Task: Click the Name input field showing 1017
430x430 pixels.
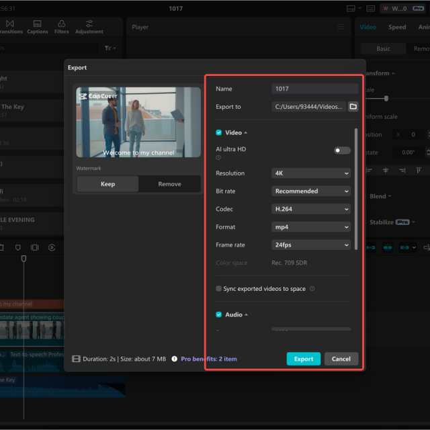Action: click(x=314, y=89)
